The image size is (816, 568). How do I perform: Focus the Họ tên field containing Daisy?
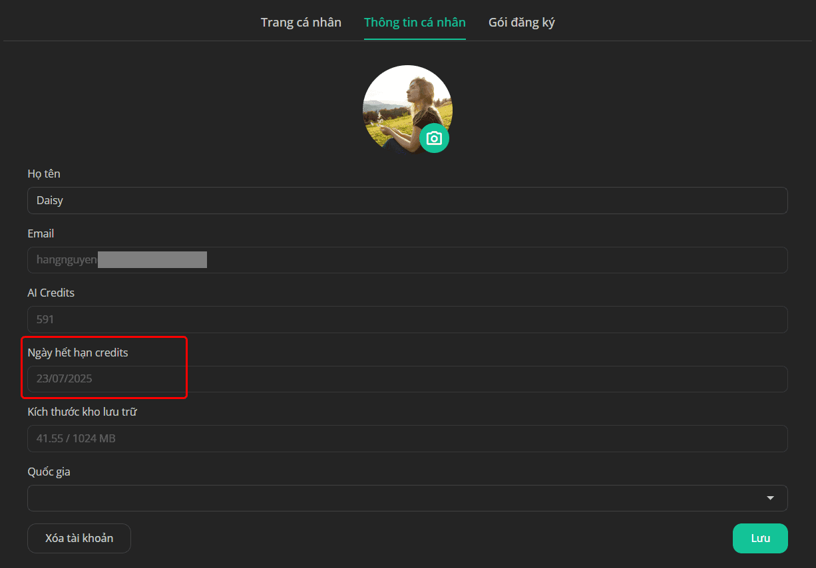407,200
